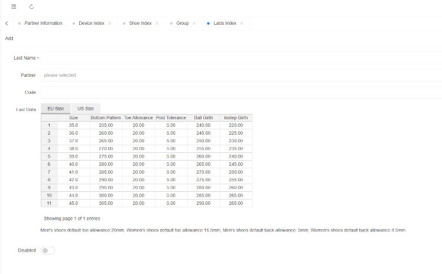The image size is (442, 274).
Task: Select row 5 header in table
Action: (x=49, y=156)
